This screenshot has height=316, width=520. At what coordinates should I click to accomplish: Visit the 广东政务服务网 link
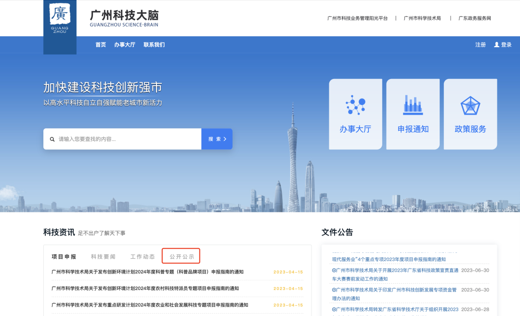(474, 18)
